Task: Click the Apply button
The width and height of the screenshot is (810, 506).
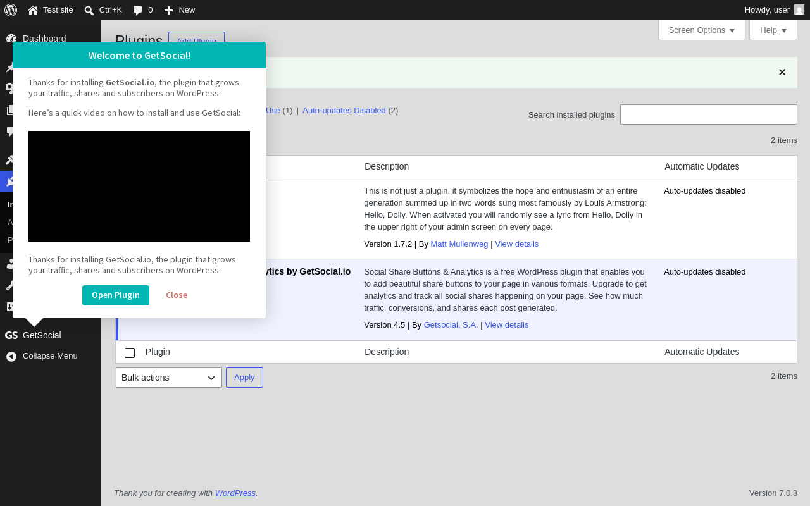Action: (x=244, y=378)
